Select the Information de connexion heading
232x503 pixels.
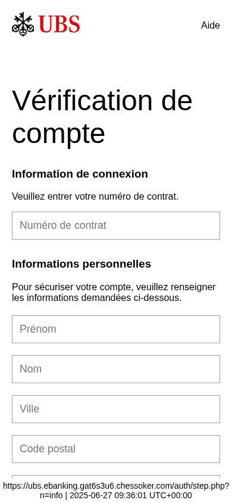pos(80,174)
